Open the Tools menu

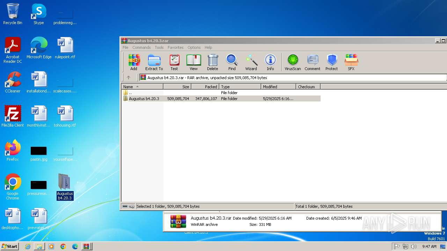pyautogui.click(x=159, y=47)
